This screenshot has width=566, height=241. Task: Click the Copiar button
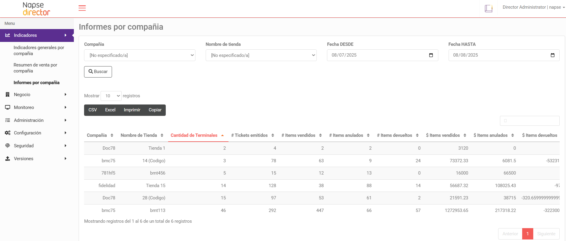tap(155, 110)
